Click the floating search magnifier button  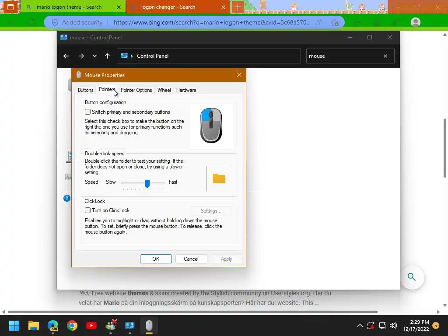pyautogui.click(x=412, y=277)
